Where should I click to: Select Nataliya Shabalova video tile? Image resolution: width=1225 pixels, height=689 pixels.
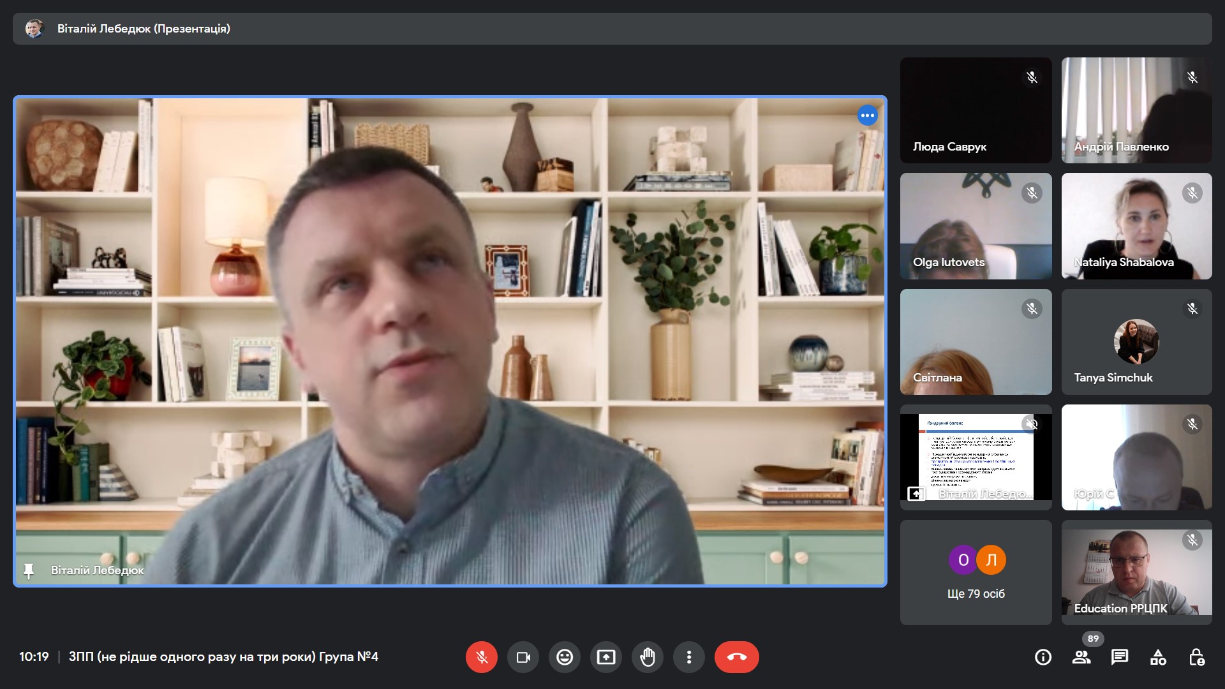pyautogui.click(x=1136, y=226)
